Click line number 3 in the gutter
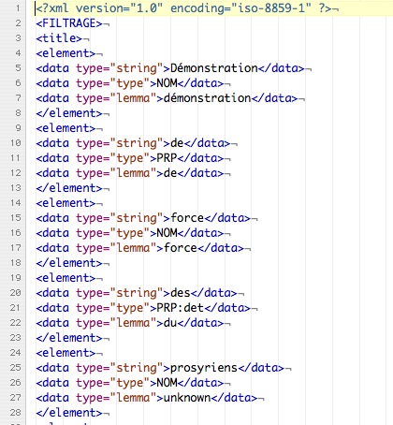Screen dimensions: 393x425 19,38
